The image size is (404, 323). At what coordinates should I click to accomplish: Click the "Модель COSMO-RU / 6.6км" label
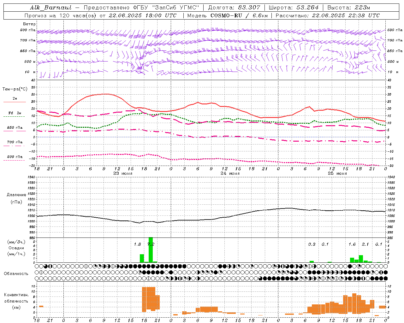click(x=227, y=15)
